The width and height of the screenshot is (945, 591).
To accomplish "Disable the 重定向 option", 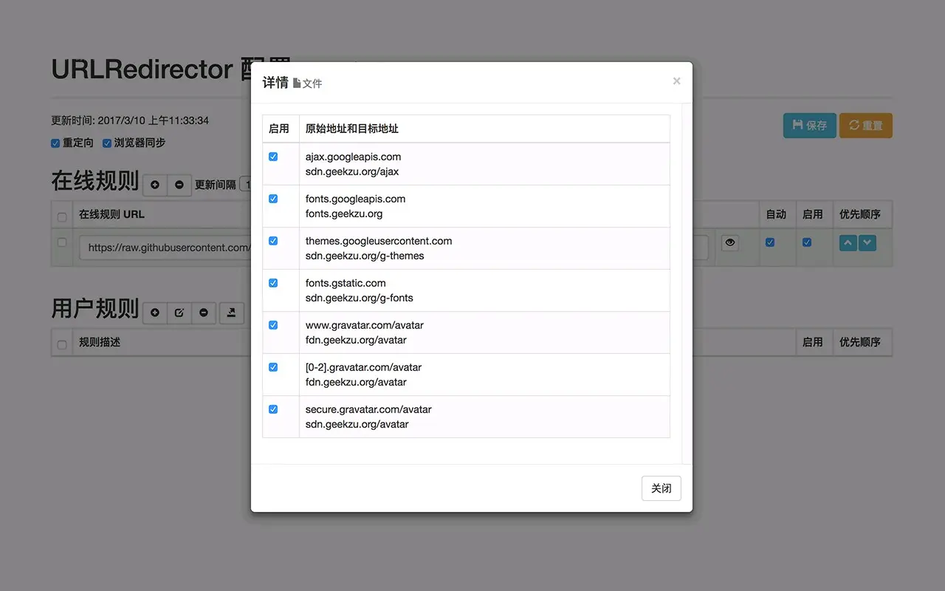I will coord(55,143).
